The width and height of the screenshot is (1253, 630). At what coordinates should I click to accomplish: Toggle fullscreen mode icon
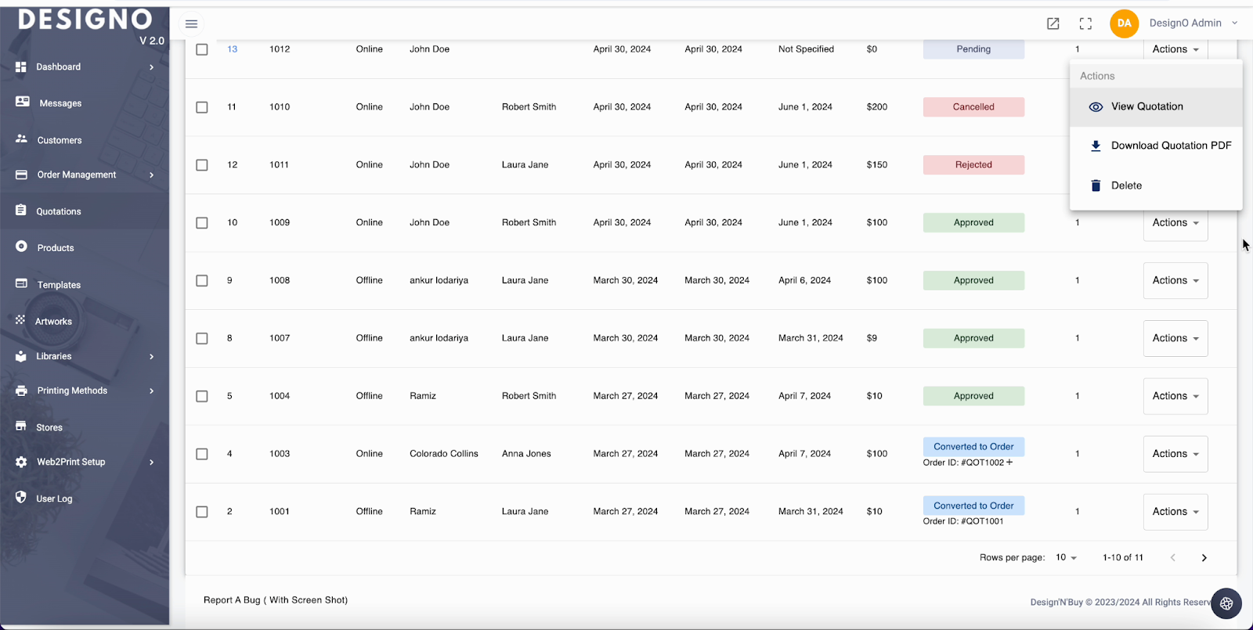pyautogui.click(x=1085, y=23)
